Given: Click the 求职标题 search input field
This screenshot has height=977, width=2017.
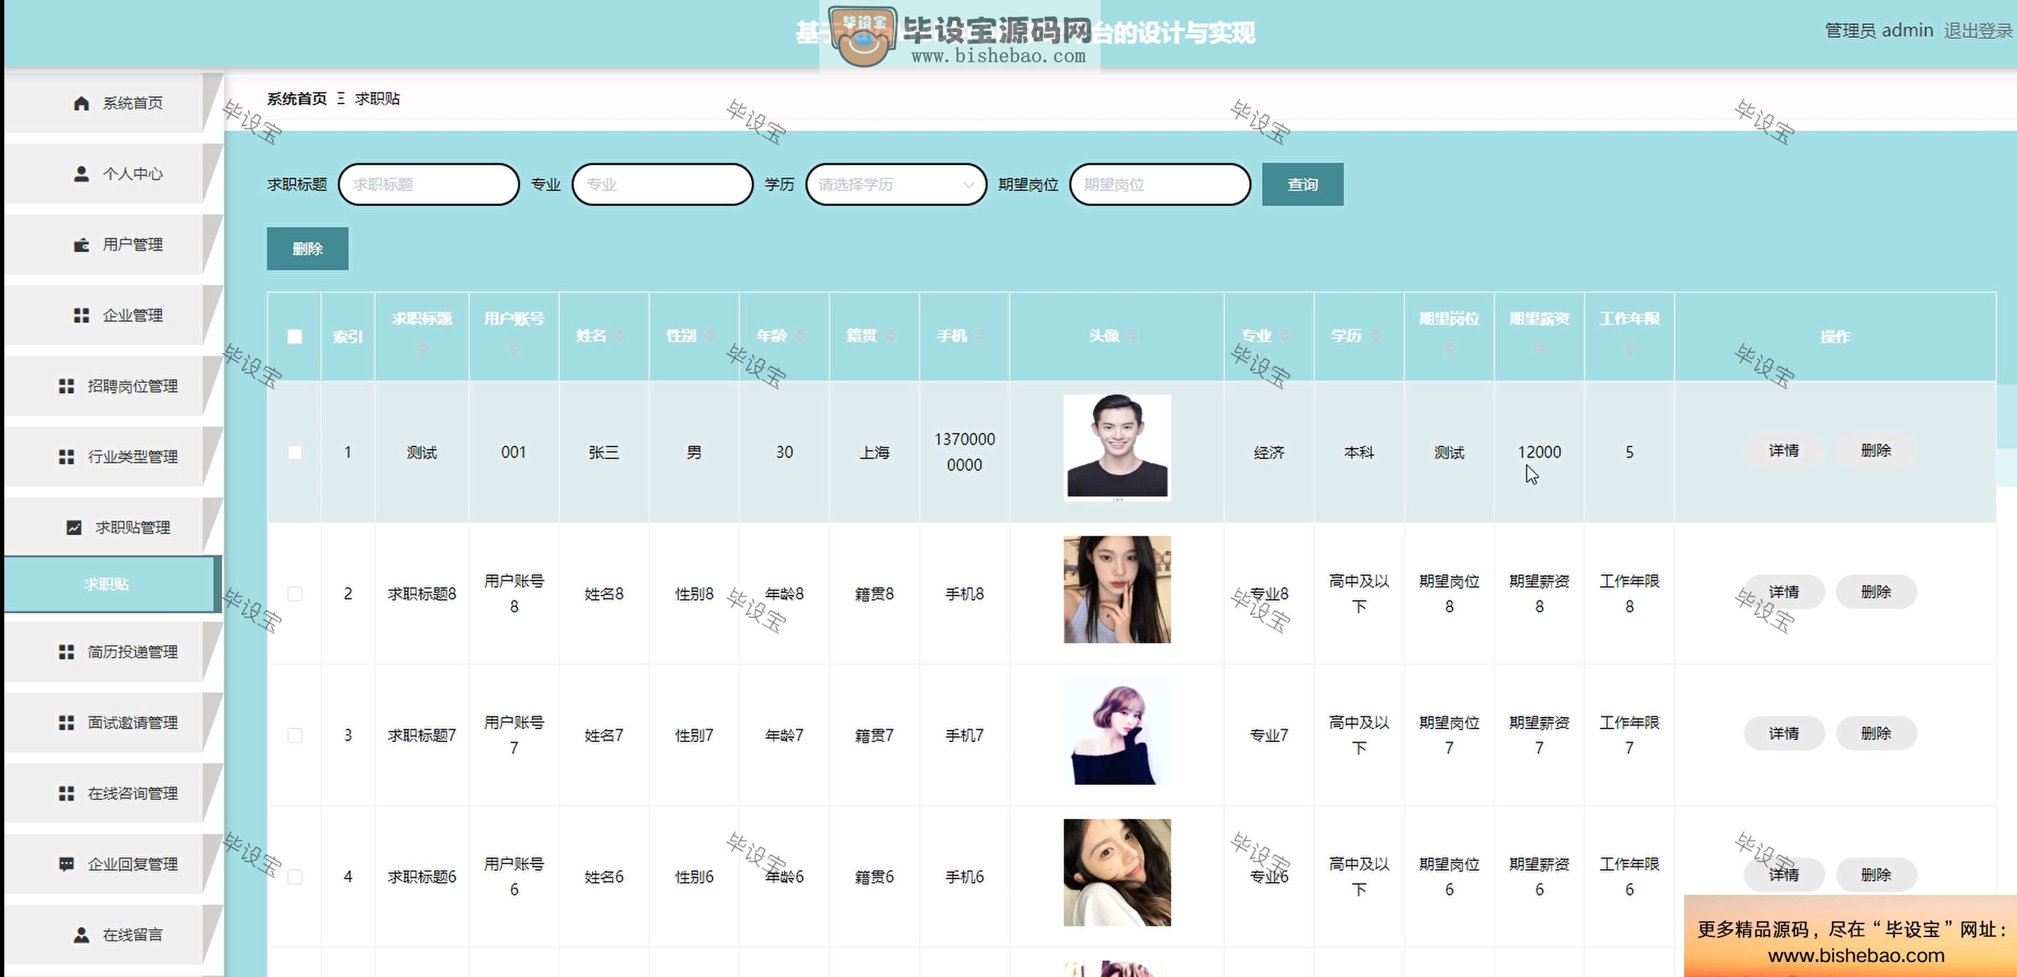Looking at the screenshot, I should (x=429, y=185).
